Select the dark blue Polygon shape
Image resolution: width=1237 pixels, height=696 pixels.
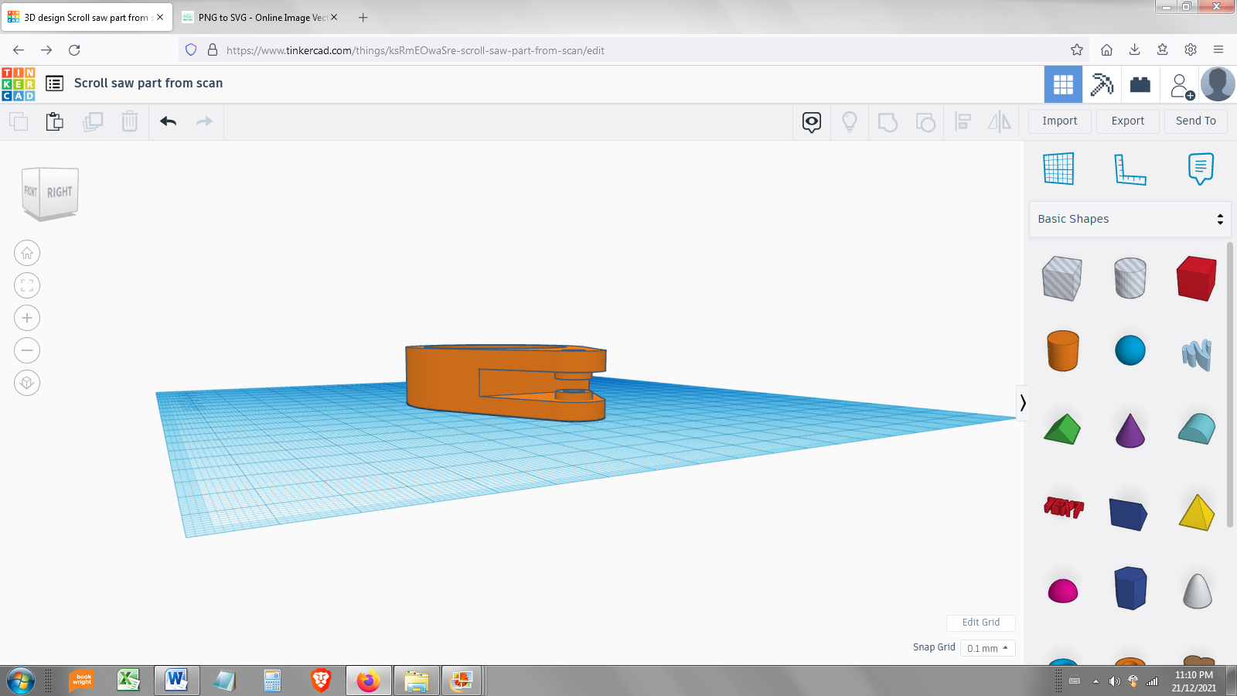[1130, 589]
